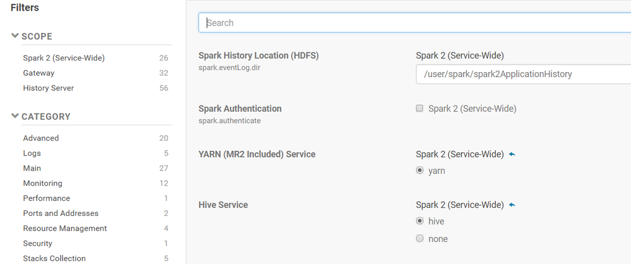
Task: Select the Main category filter
Action: 32,169
